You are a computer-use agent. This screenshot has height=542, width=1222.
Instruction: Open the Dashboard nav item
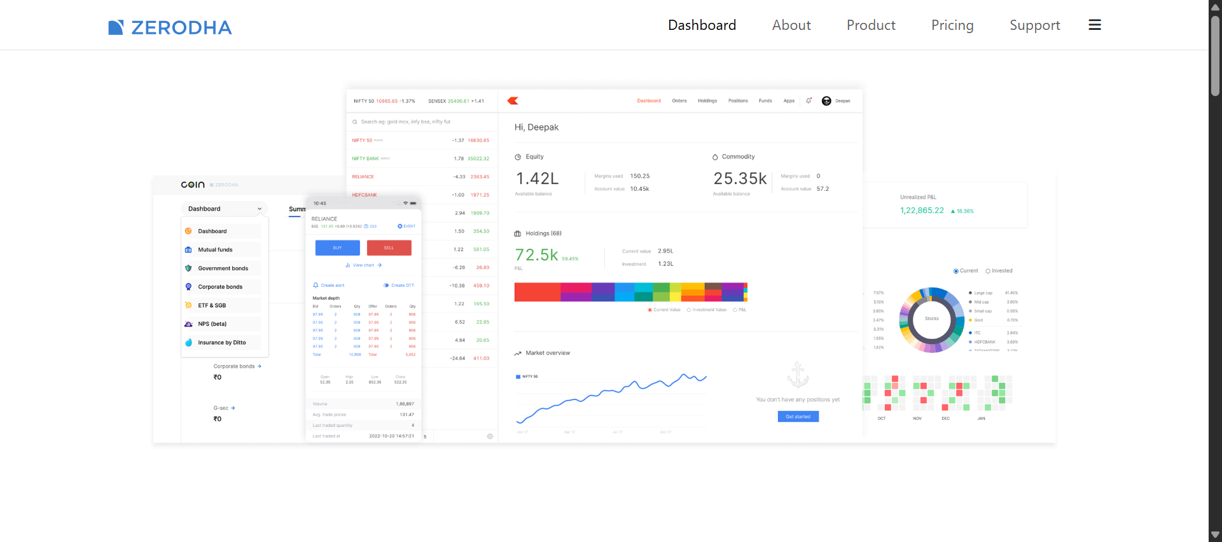tap(702, 25)
